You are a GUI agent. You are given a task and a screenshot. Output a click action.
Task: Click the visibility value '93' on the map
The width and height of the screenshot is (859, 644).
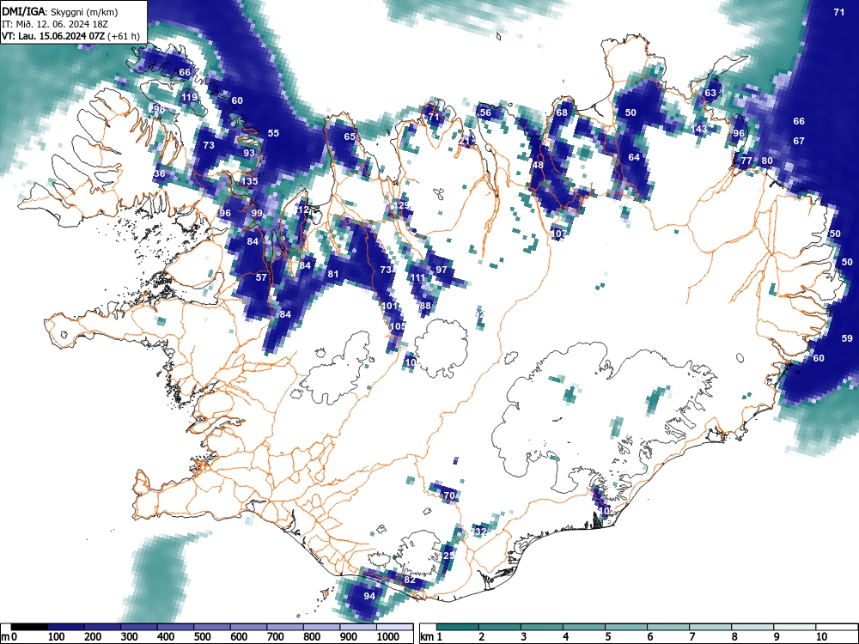tap(249, 153)
